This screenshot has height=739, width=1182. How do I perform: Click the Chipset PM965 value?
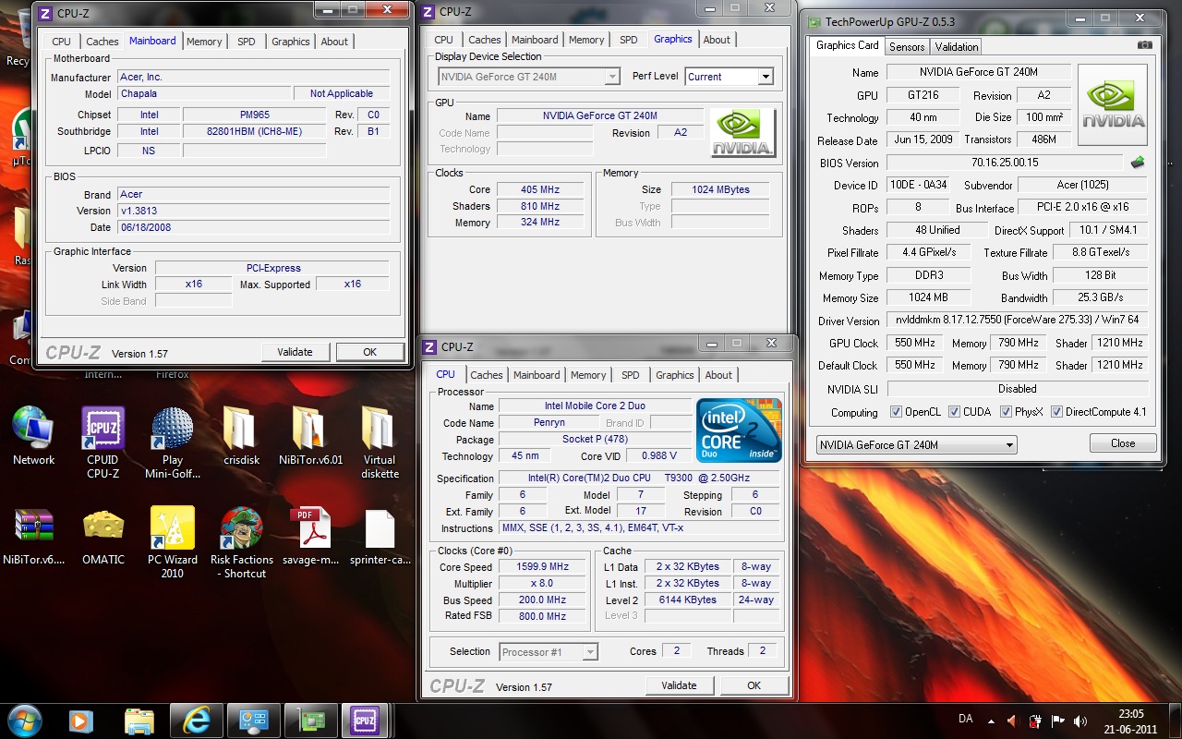click(255, 115)
